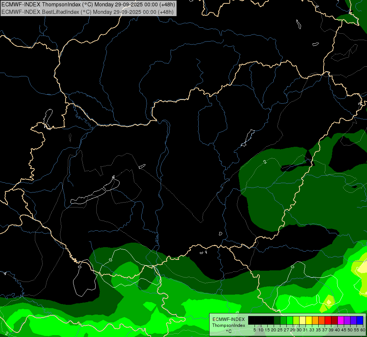This screenshot has width=367, height=337.
Task: Pick the medium green 25–27 legend swatch
Action: pos(283,320)
